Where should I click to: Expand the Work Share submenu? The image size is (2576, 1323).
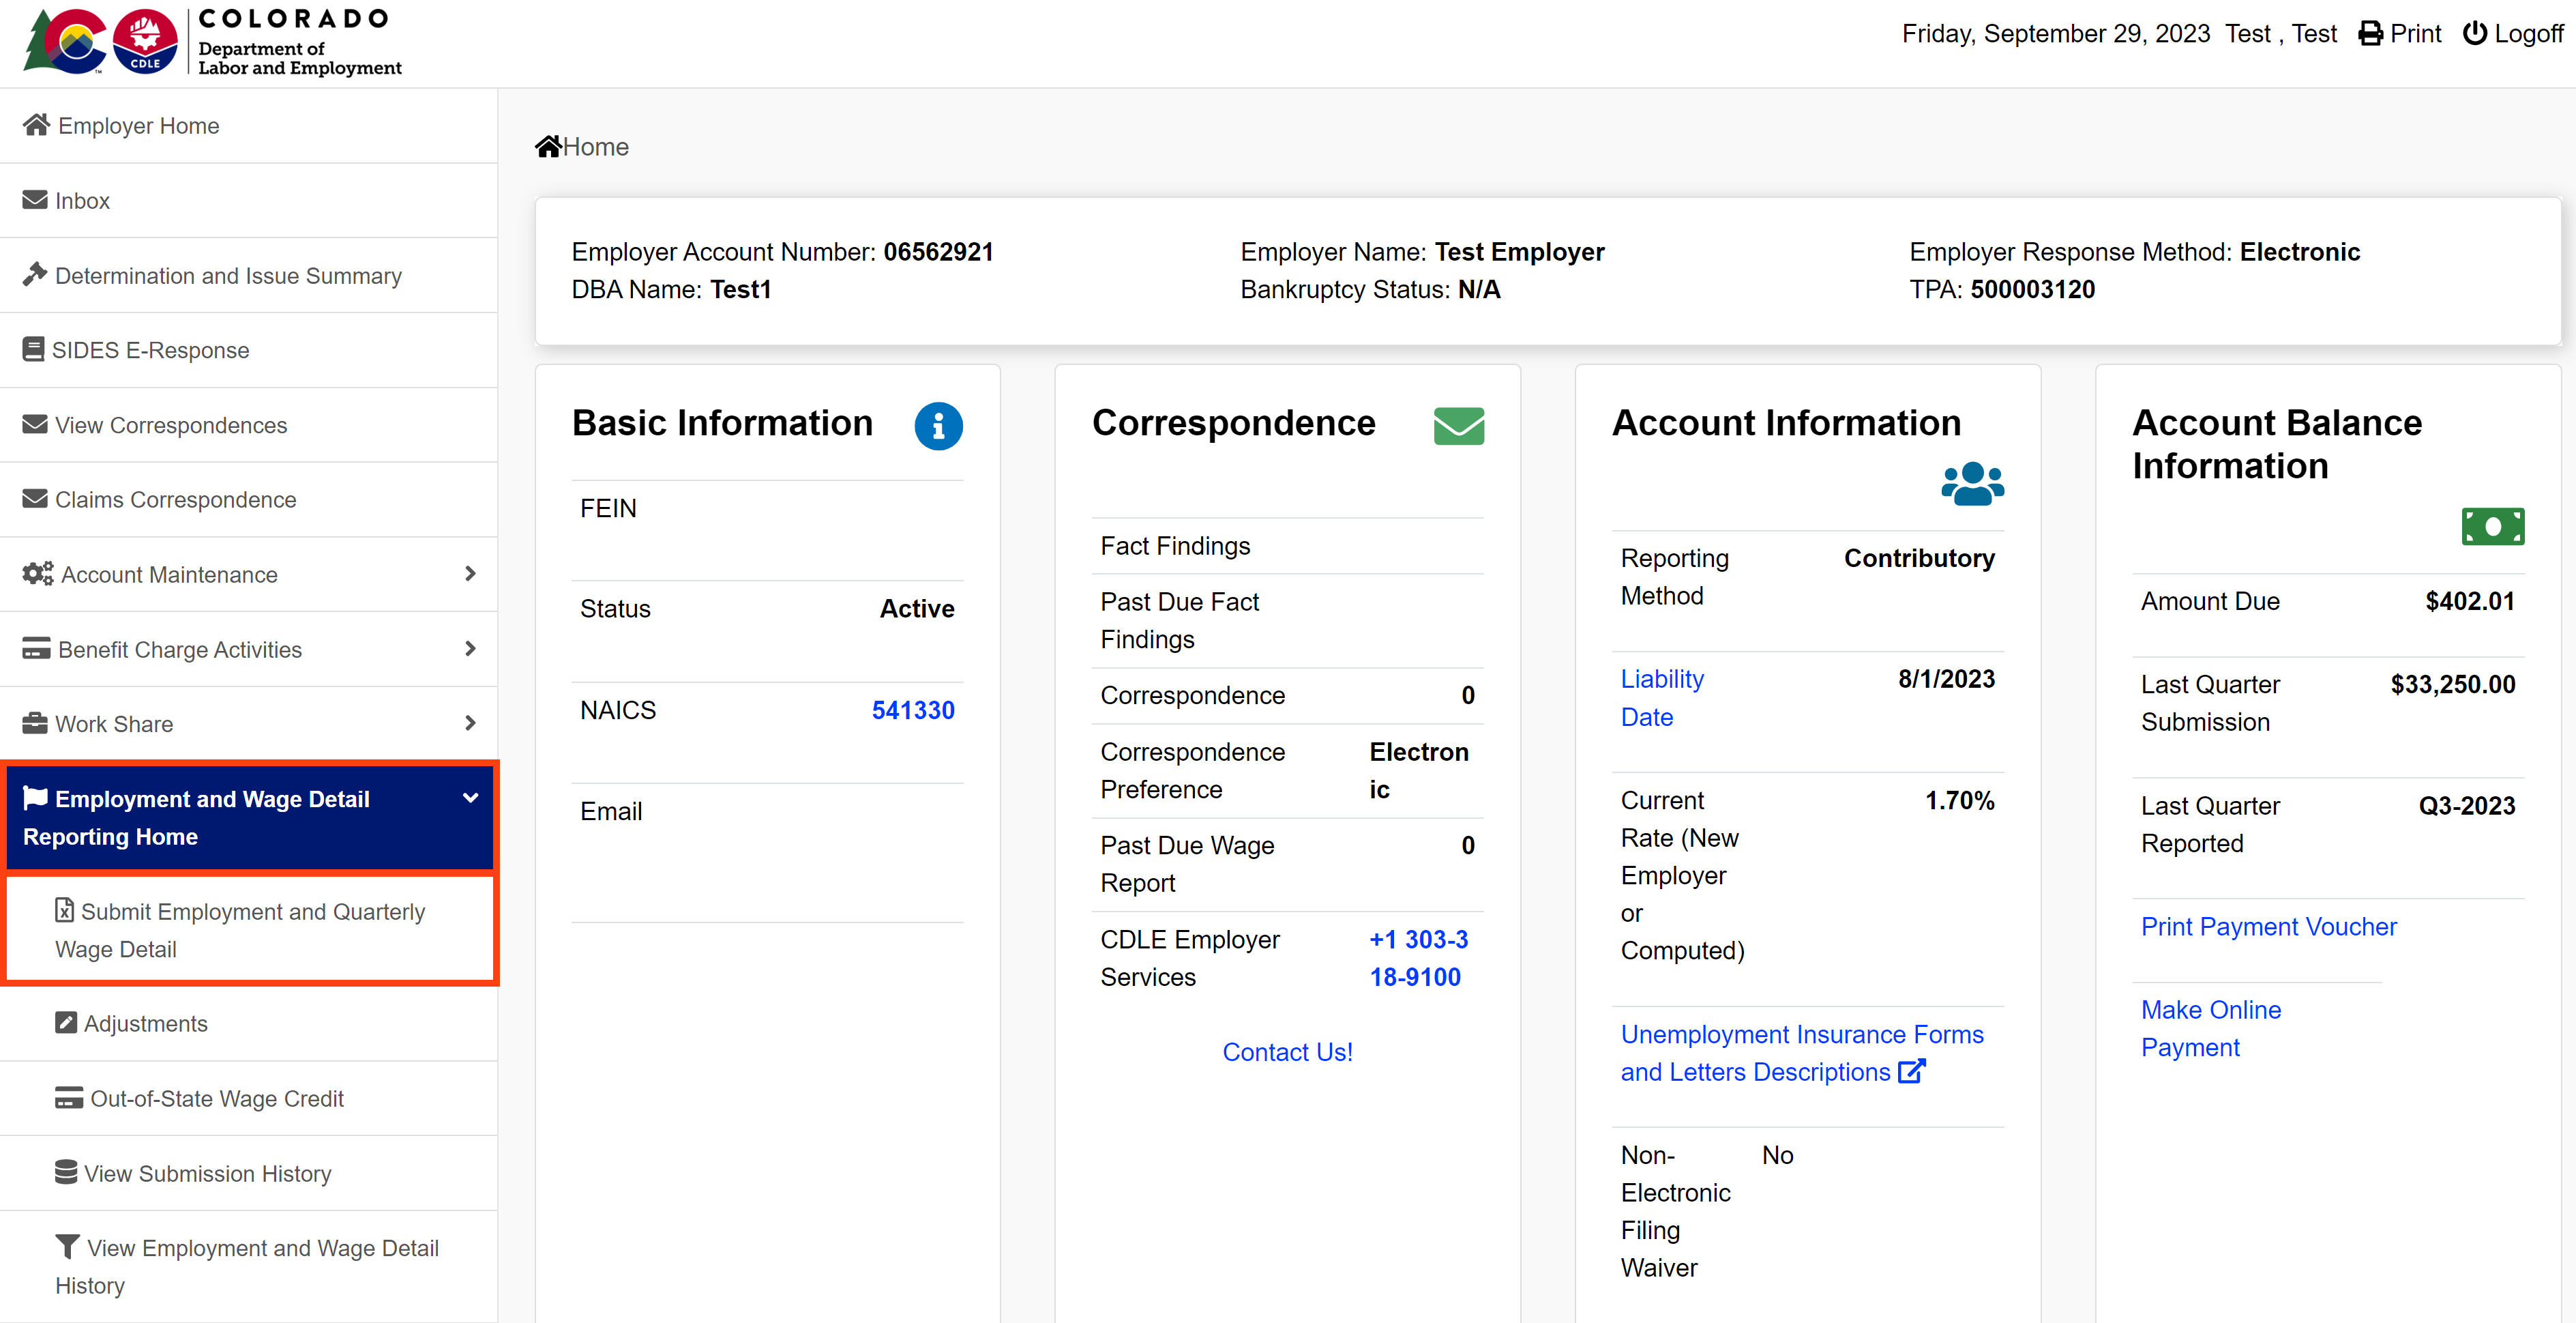pyautogui.click(x=470, y=723)
